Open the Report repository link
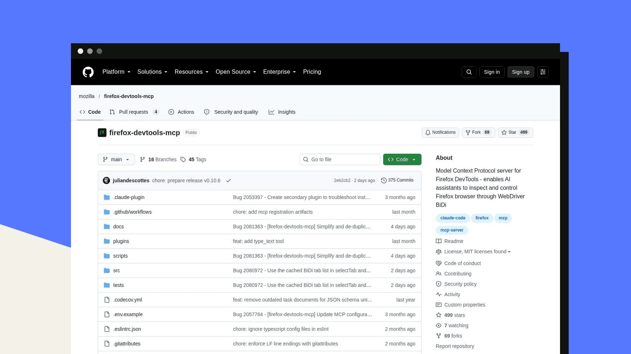 pyautogui.click(x=455, y=347)
